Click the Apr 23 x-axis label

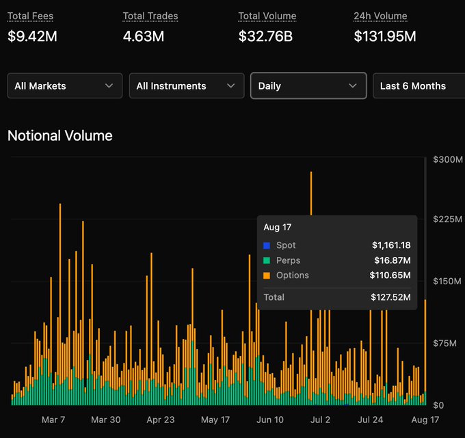tap(161, 420)
